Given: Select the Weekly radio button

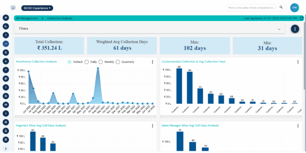Looking at the screenshot, I should tap(101, 62).
